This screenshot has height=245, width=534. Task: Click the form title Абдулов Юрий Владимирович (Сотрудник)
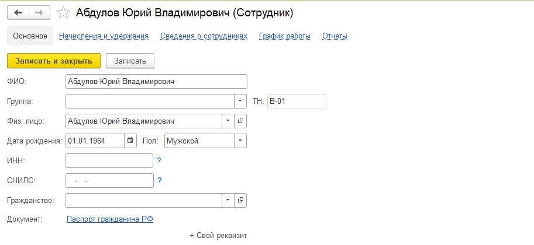[185, 13]
